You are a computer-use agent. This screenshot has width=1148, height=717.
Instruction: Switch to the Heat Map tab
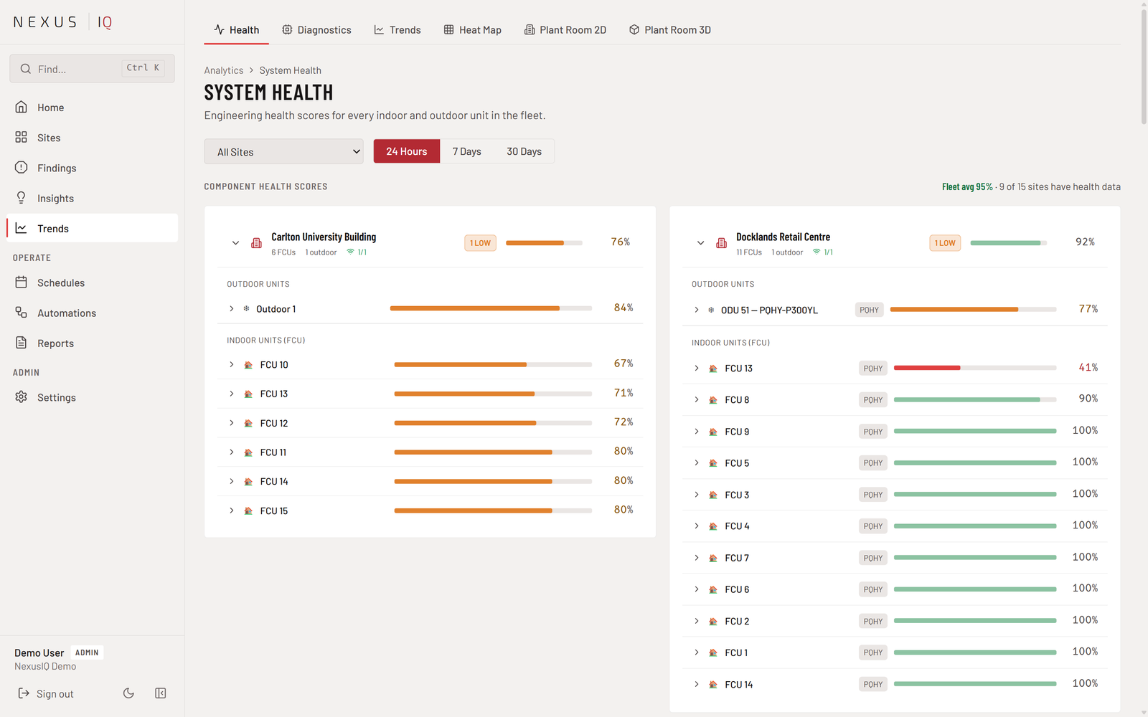tap(472, 29)
